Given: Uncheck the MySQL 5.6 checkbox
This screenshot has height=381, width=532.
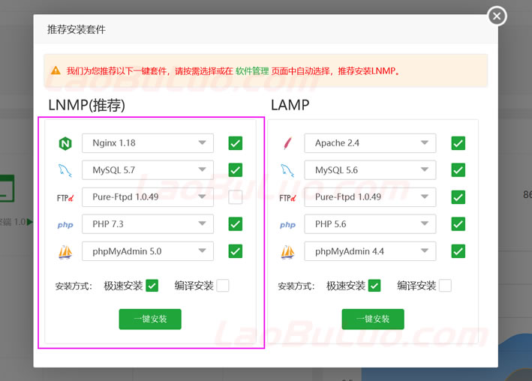Looking at the screenshot, I should (458, 170).
